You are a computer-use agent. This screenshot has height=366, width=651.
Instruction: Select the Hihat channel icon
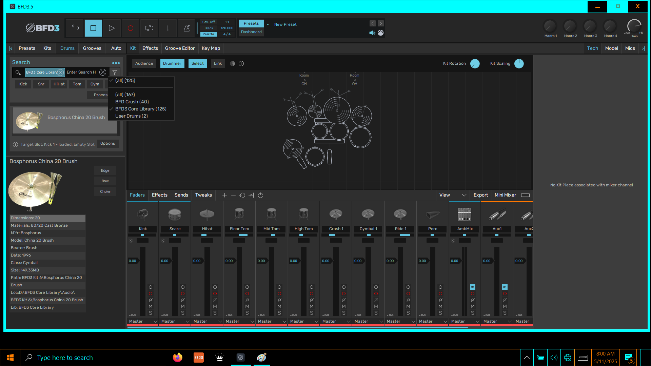[207, 214]
